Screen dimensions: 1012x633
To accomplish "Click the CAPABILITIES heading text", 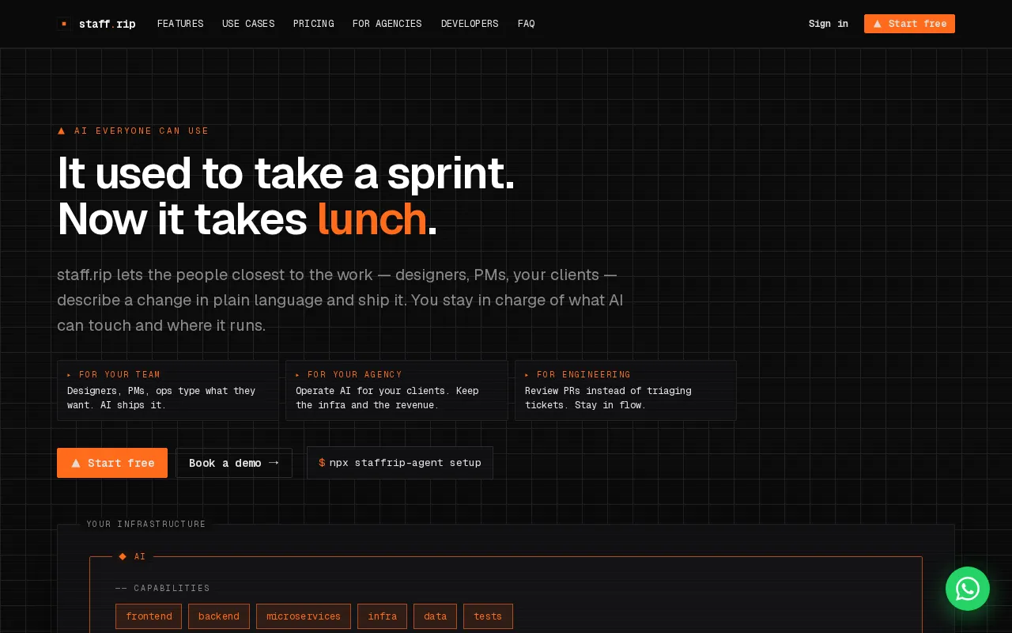I will pyautogui.click(x=172, y=589).
